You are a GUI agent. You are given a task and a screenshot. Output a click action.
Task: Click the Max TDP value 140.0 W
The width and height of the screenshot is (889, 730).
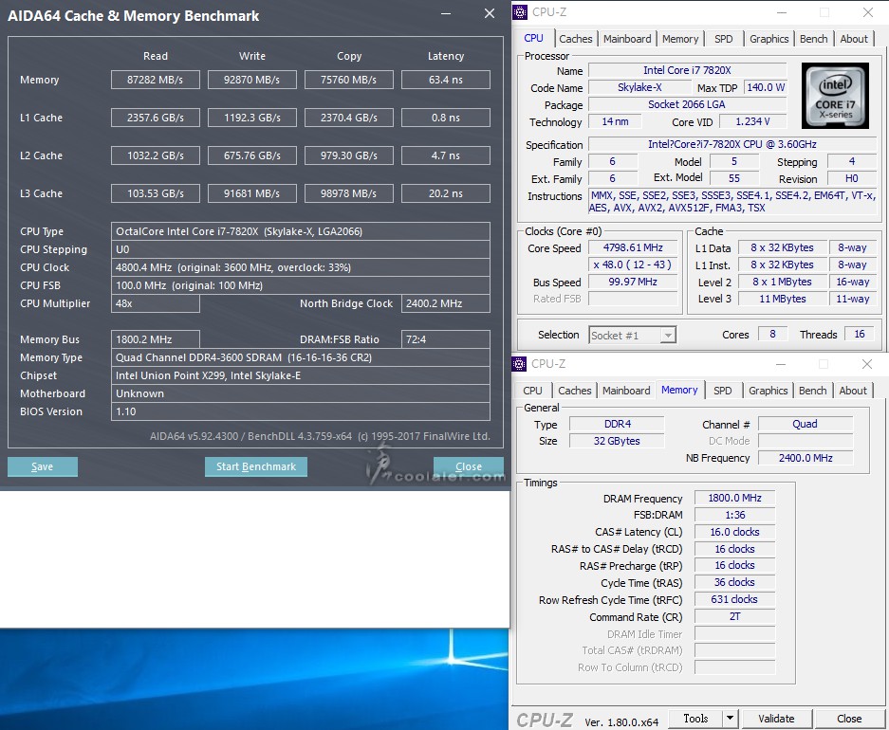[x=766, y=87]
